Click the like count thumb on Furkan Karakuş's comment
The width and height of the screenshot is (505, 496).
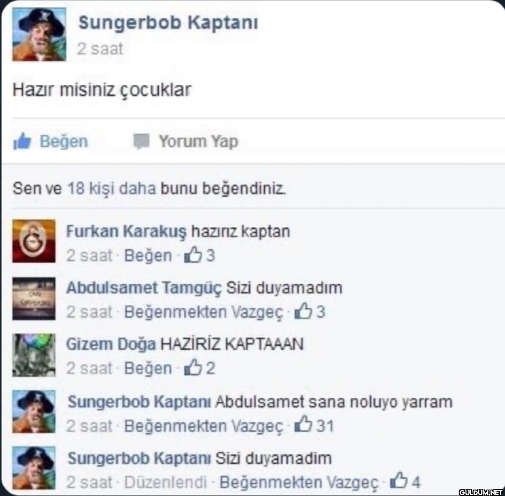(193, 255)
